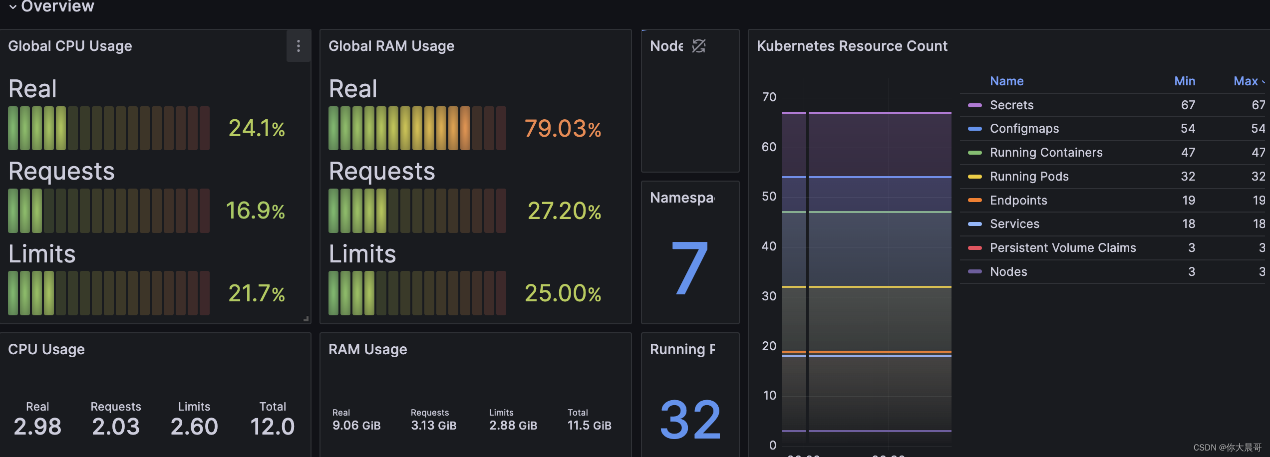Click the RAM Real bar gauge

[417, 128]
